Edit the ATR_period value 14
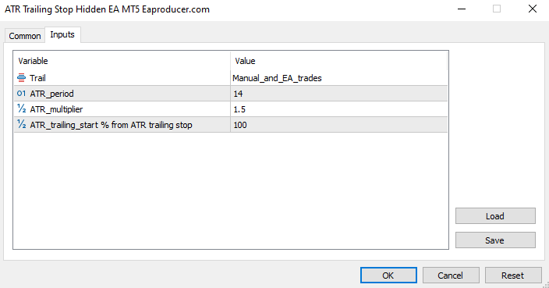Image resolution: width=549 pixels, height=288 pixels. click(339, 94)
